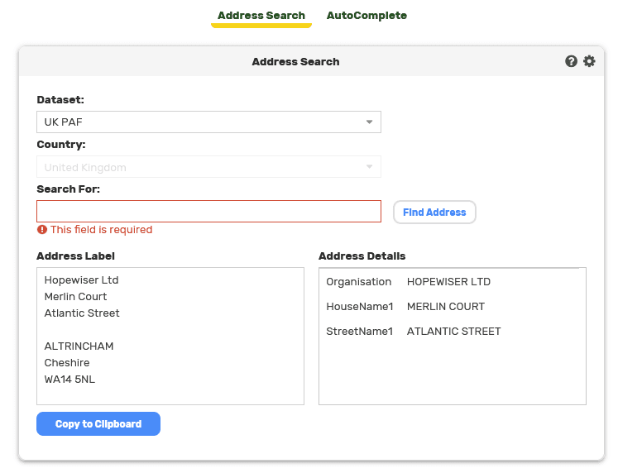Open the Country dropdown showing United Kingdom
The width and height of the screenshot is (618, 473).
coord(208,167)
